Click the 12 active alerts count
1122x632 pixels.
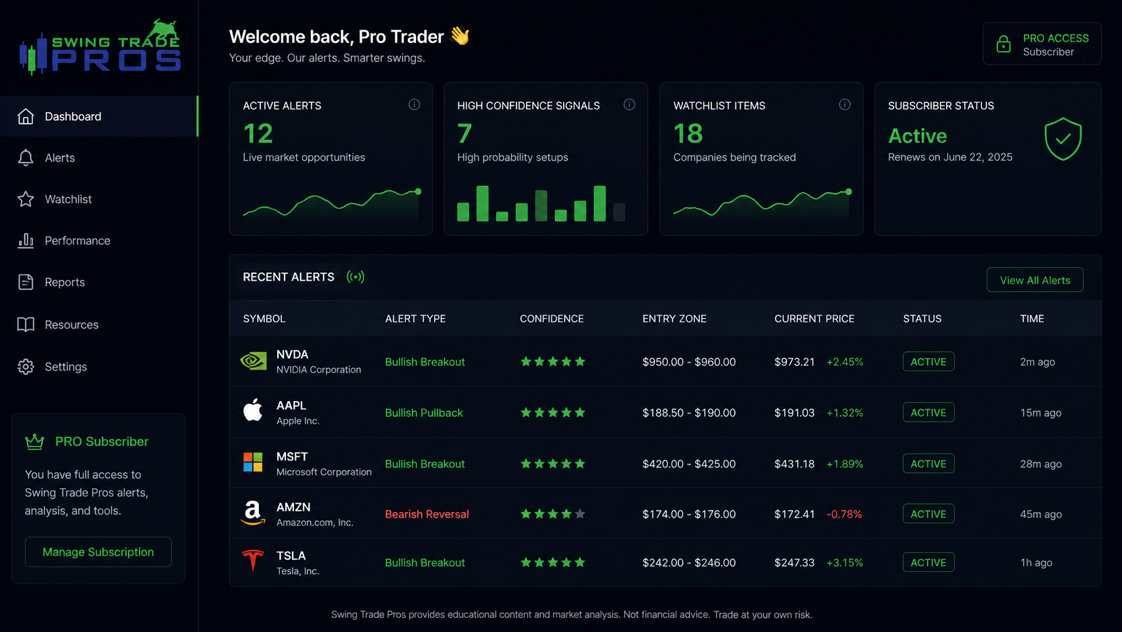point(258,134)
